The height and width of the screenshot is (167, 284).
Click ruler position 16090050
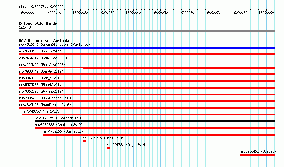pyautogui.click(x=160, y=13)
